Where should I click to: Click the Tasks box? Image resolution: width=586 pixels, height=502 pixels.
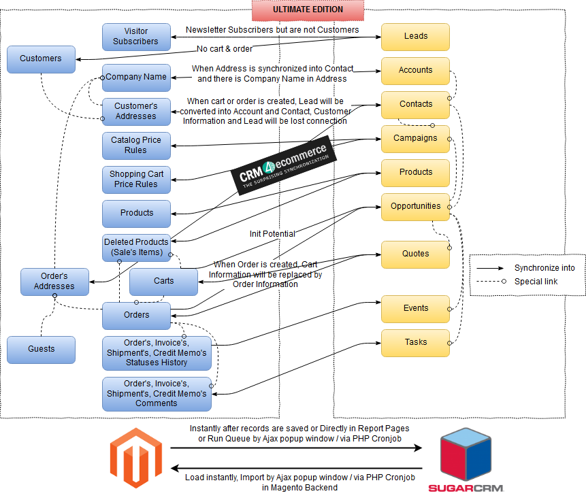[x=415, y=343]
